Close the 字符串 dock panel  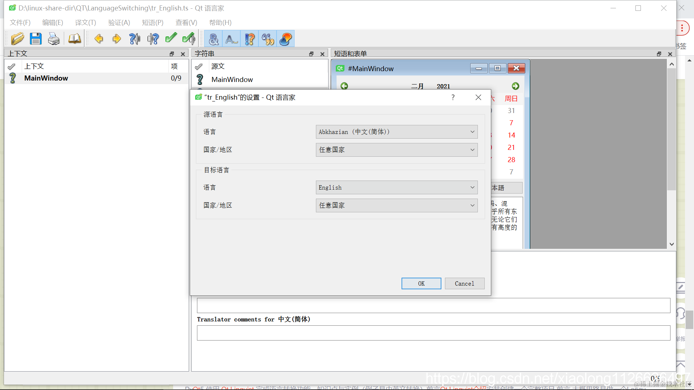tap(322, 54)
